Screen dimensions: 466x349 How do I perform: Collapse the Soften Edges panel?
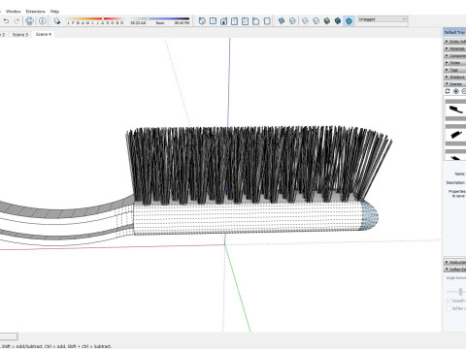tap(454, 270)
